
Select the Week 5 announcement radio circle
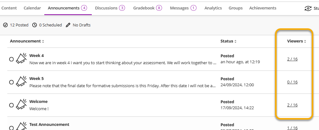11,82
